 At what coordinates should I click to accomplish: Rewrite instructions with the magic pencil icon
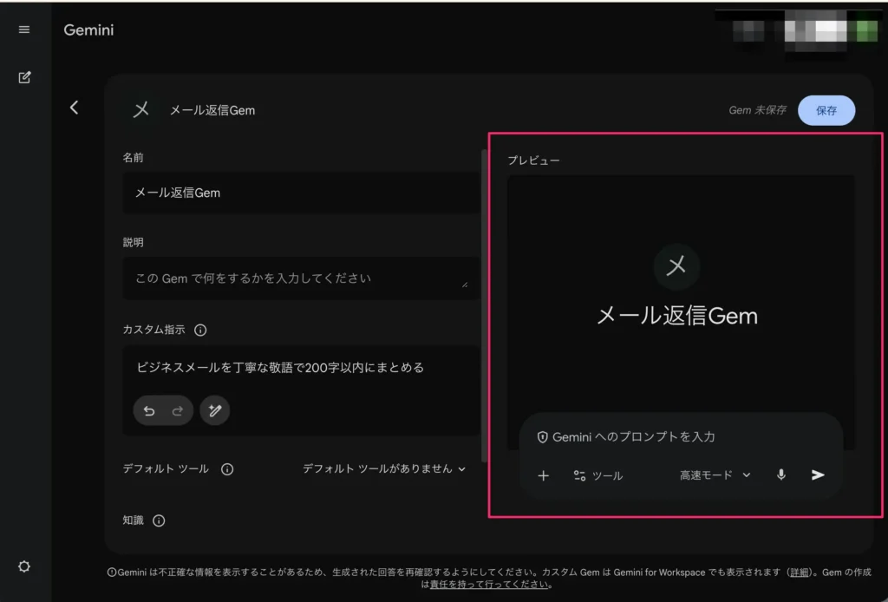pos(215,410)
